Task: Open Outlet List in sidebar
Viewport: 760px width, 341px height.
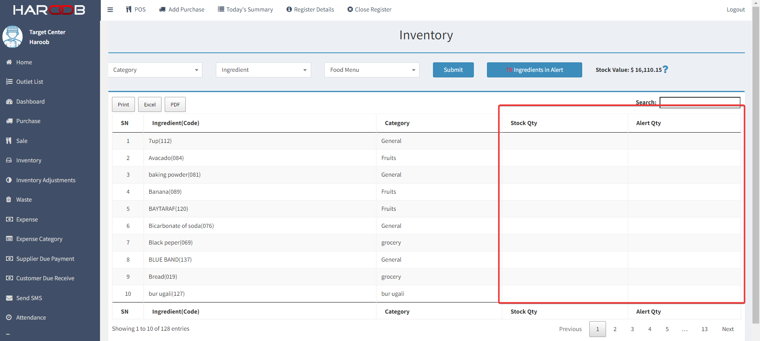Action: coord(30,82)
